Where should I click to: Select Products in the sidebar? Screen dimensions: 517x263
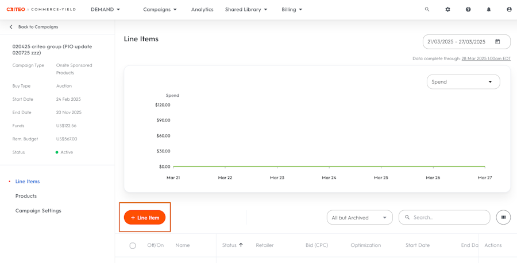[x=26, y=196]
